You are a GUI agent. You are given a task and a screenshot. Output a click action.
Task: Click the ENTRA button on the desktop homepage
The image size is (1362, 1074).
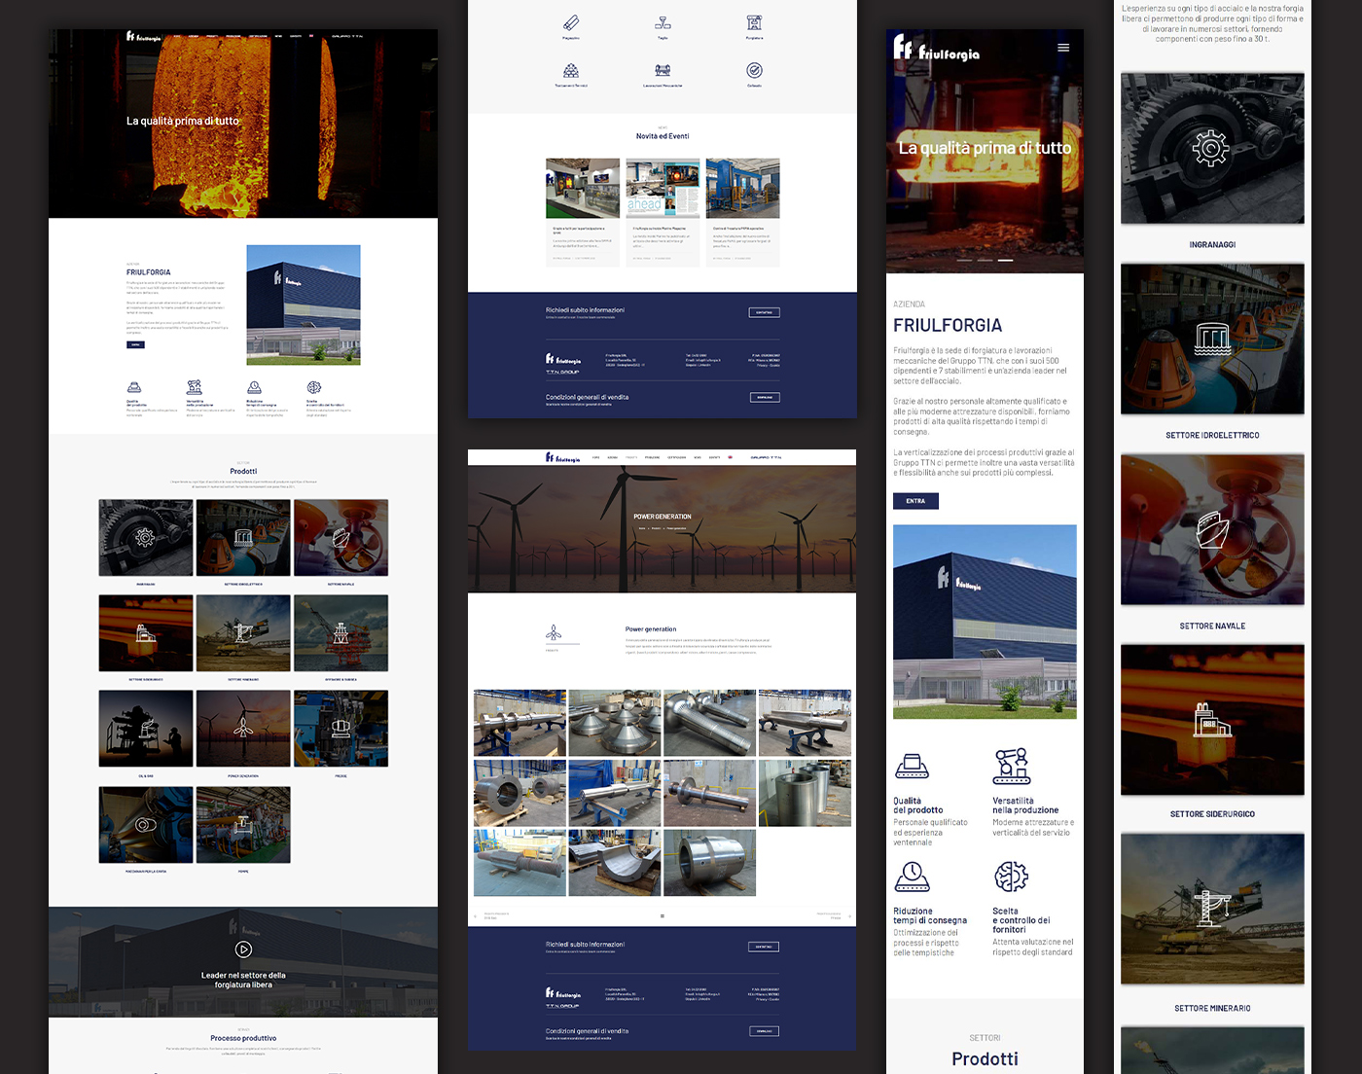pos(135,344)
